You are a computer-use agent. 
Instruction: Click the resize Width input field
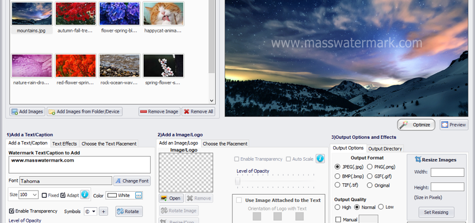click(448, 172)
